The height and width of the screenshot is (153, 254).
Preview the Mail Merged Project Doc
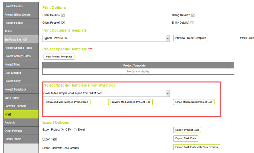(130, 102)
